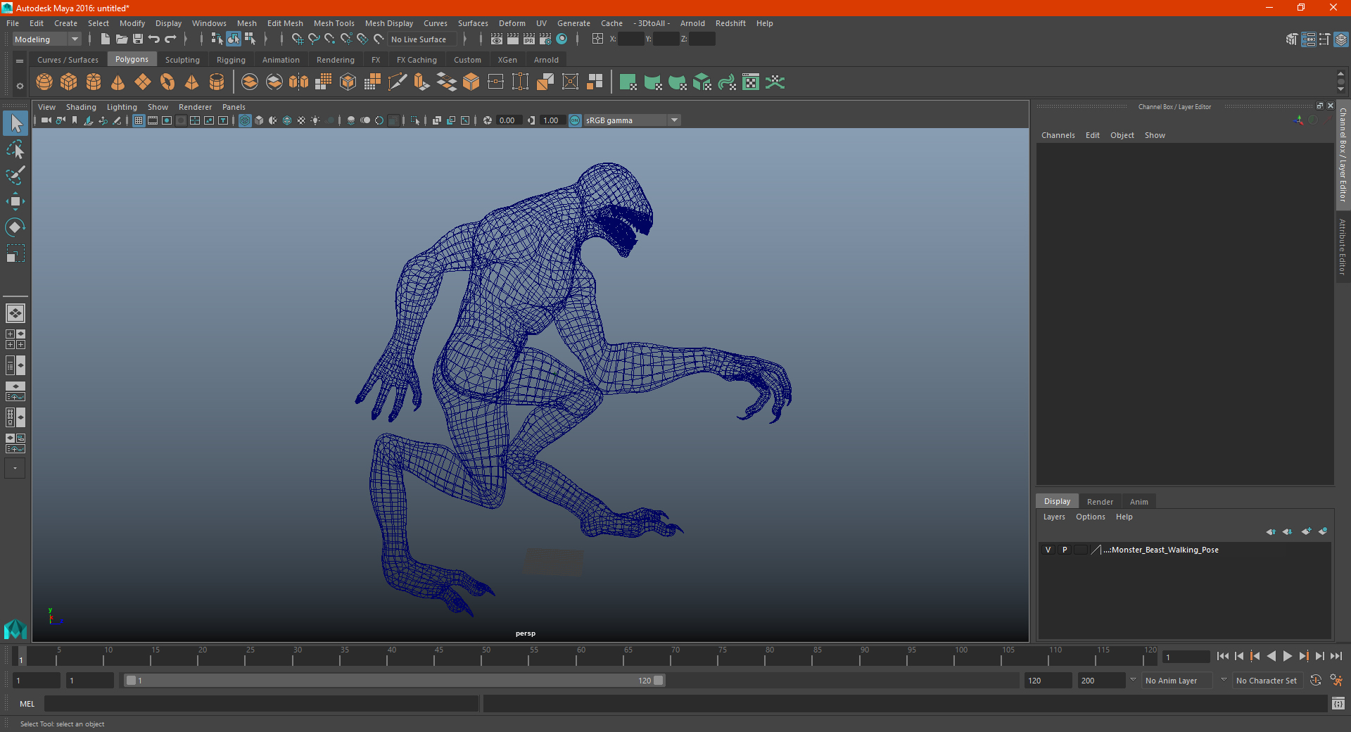Open the Modeling menu set dropdown
Image resolution: width=1351 pixels, height=732 pixels.
point(47,39)
